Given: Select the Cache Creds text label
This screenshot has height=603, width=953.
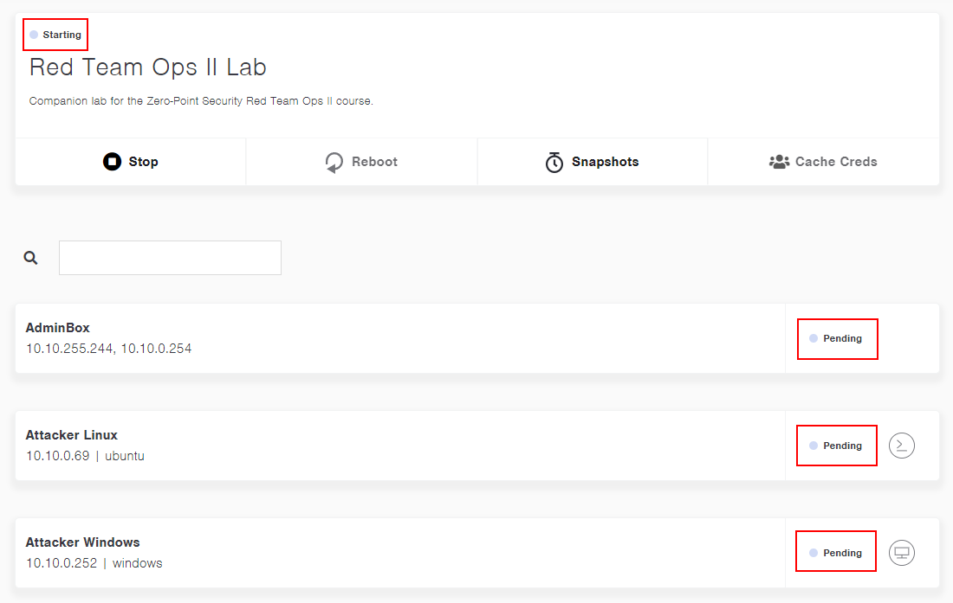Looking at the screenshot, I should 836,162.
